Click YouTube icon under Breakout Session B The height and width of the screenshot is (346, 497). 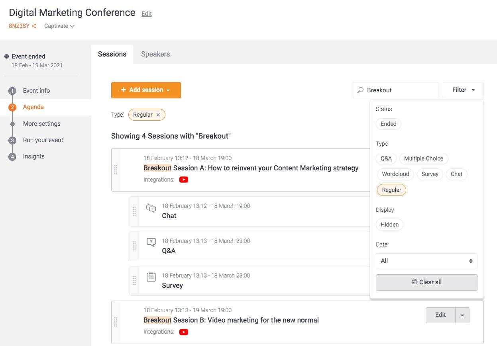point(183,332)
